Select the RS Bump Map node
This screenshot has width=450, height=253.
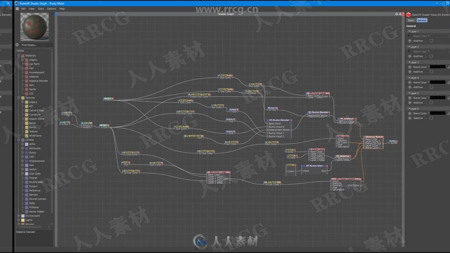click(x=314, y=170)
